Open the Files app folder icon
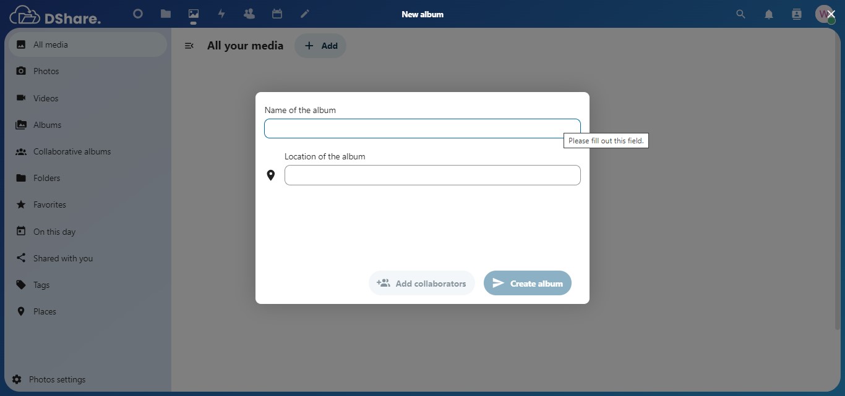 [x=166, y=14]
